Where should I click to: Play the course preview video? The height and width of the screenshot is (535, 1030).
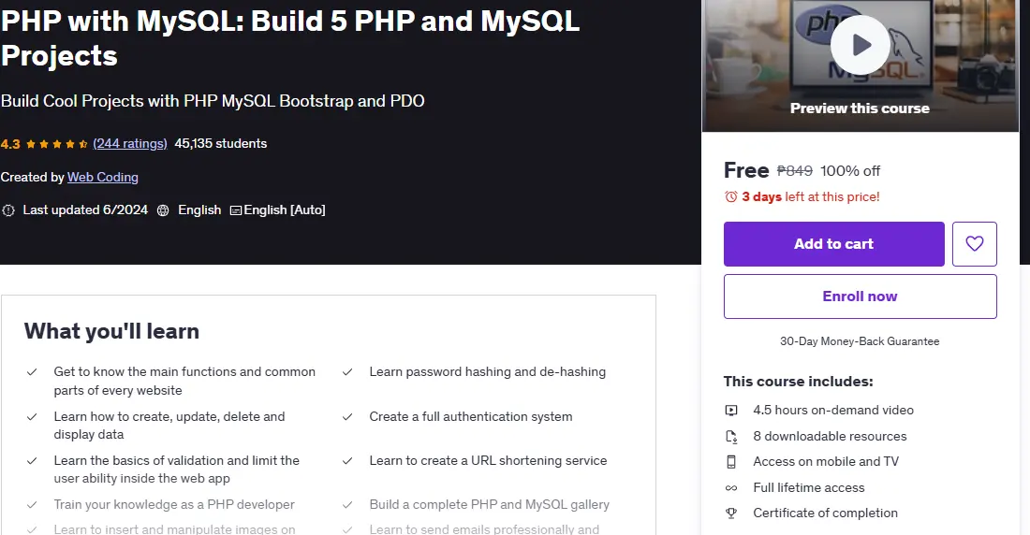[860, 45]
